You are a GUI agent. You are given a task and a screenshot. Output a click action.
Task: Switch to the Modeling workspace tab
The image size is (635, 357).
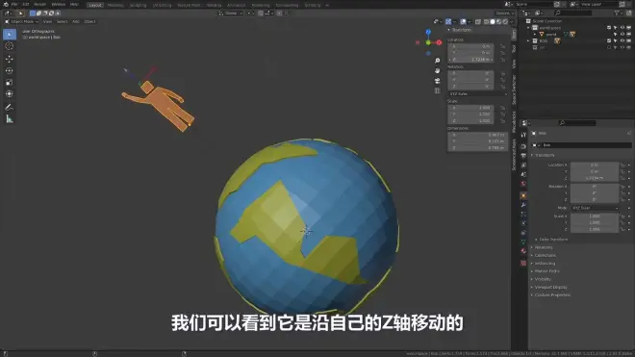pos(115,5)
